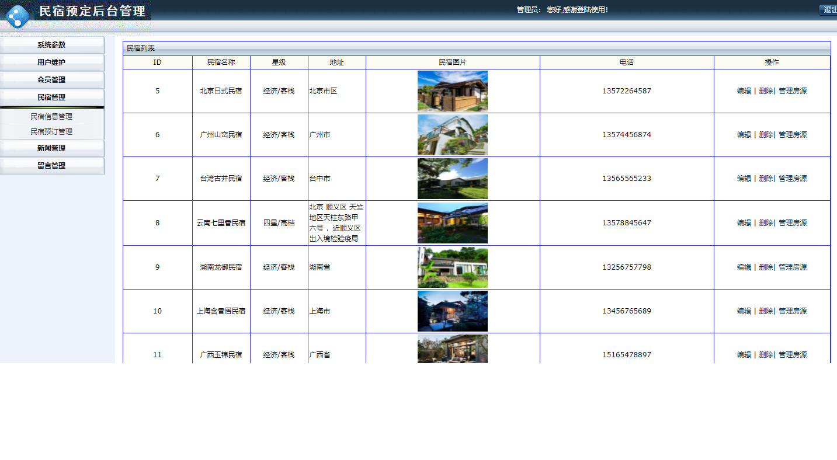This screenshot has height=460, width=837.
Task: Select 民宿预订管理 submenu item
Action: point(51,131)
